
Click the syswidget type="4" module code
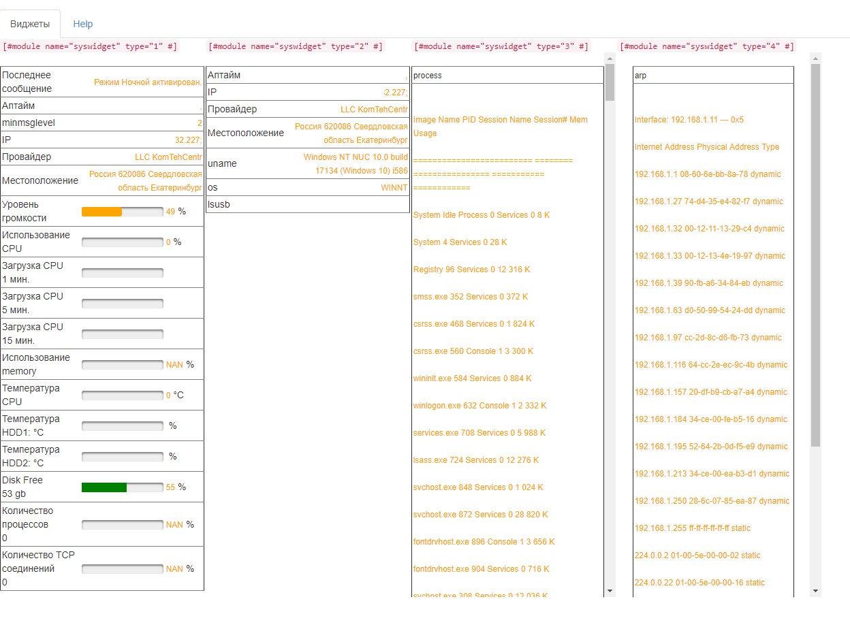[706, 46]
